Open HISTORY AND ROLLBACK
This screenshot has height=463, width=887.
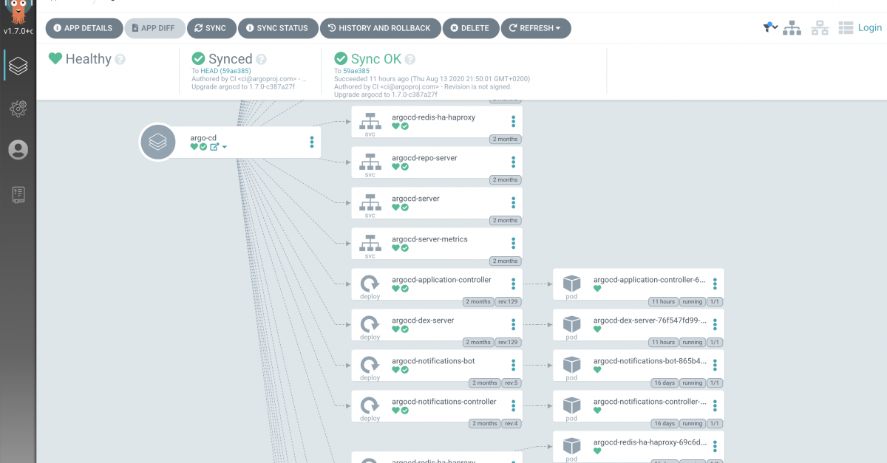point(380,28)
